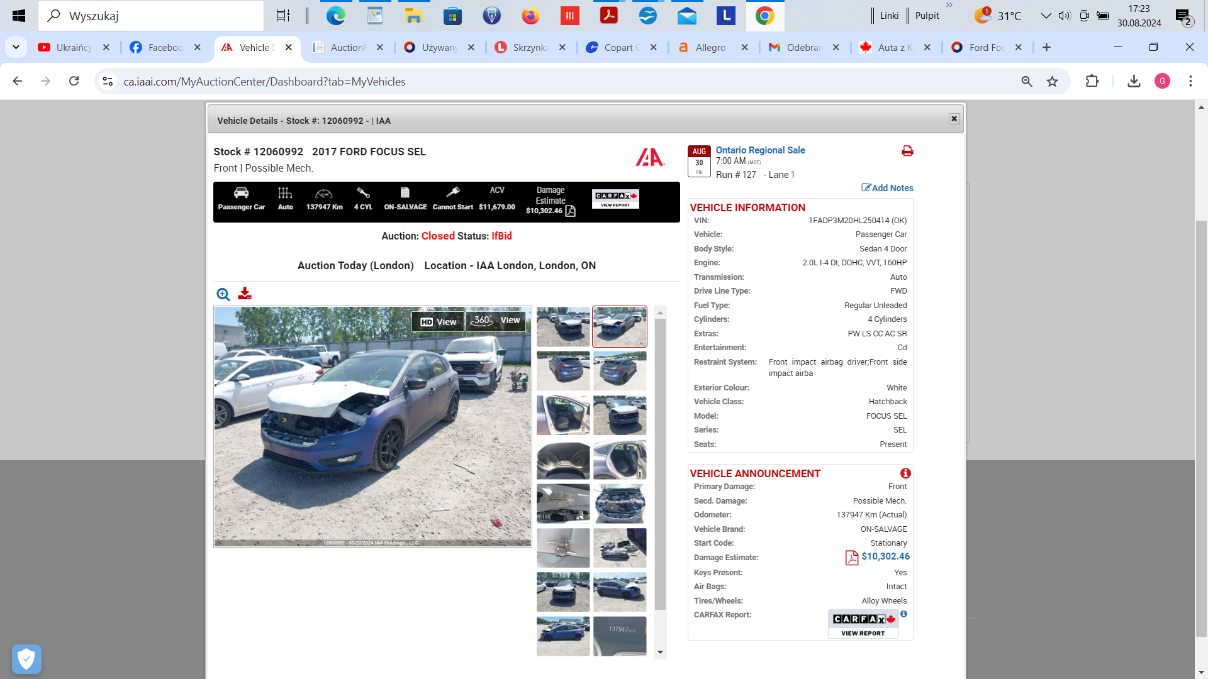Viewport: 1208px width, 679px height.
Task: Switch to the Ukraińcy YouTube tab
Action: pos(74,47)
